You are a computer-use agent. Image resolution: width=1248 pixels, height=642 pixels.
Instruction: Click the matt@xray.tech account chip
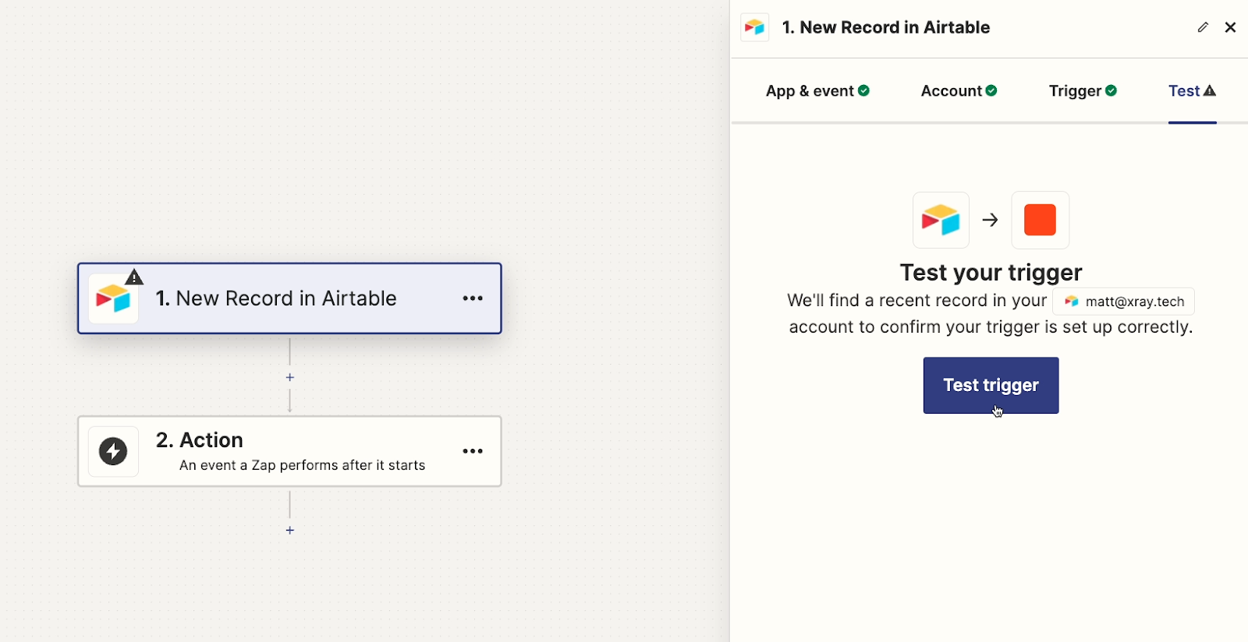click(x=1123, y=302)
